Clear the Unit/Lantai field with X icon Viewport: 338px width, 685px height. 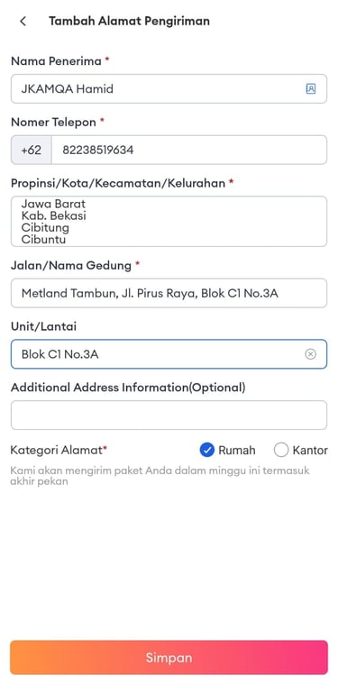pyautogui.click(x=310, y=354)
